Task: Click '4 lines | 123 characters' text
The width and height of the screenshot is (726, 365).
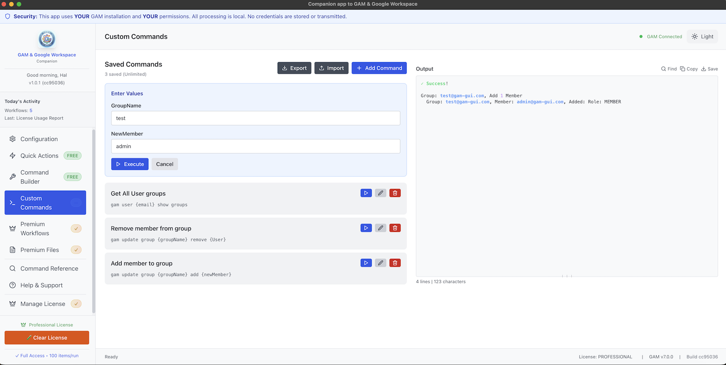Action: tap(441, 282)
